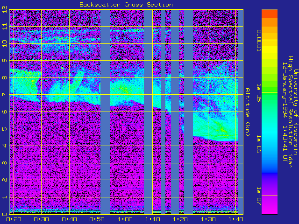
Task: Click the altitude label 3
Action: tap(5, 163)
